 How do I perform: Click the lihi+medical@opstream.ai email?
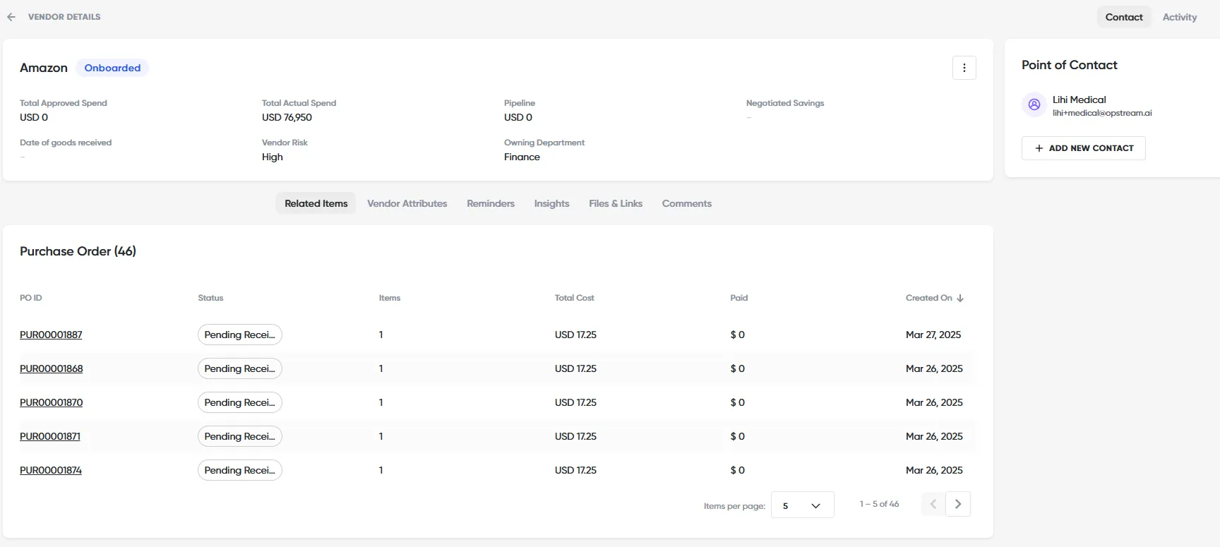[1101, 113]
